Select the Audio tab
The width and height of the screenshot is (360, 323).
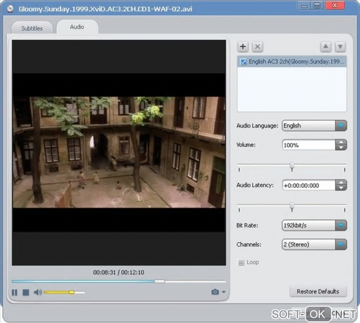coord(77,27)
